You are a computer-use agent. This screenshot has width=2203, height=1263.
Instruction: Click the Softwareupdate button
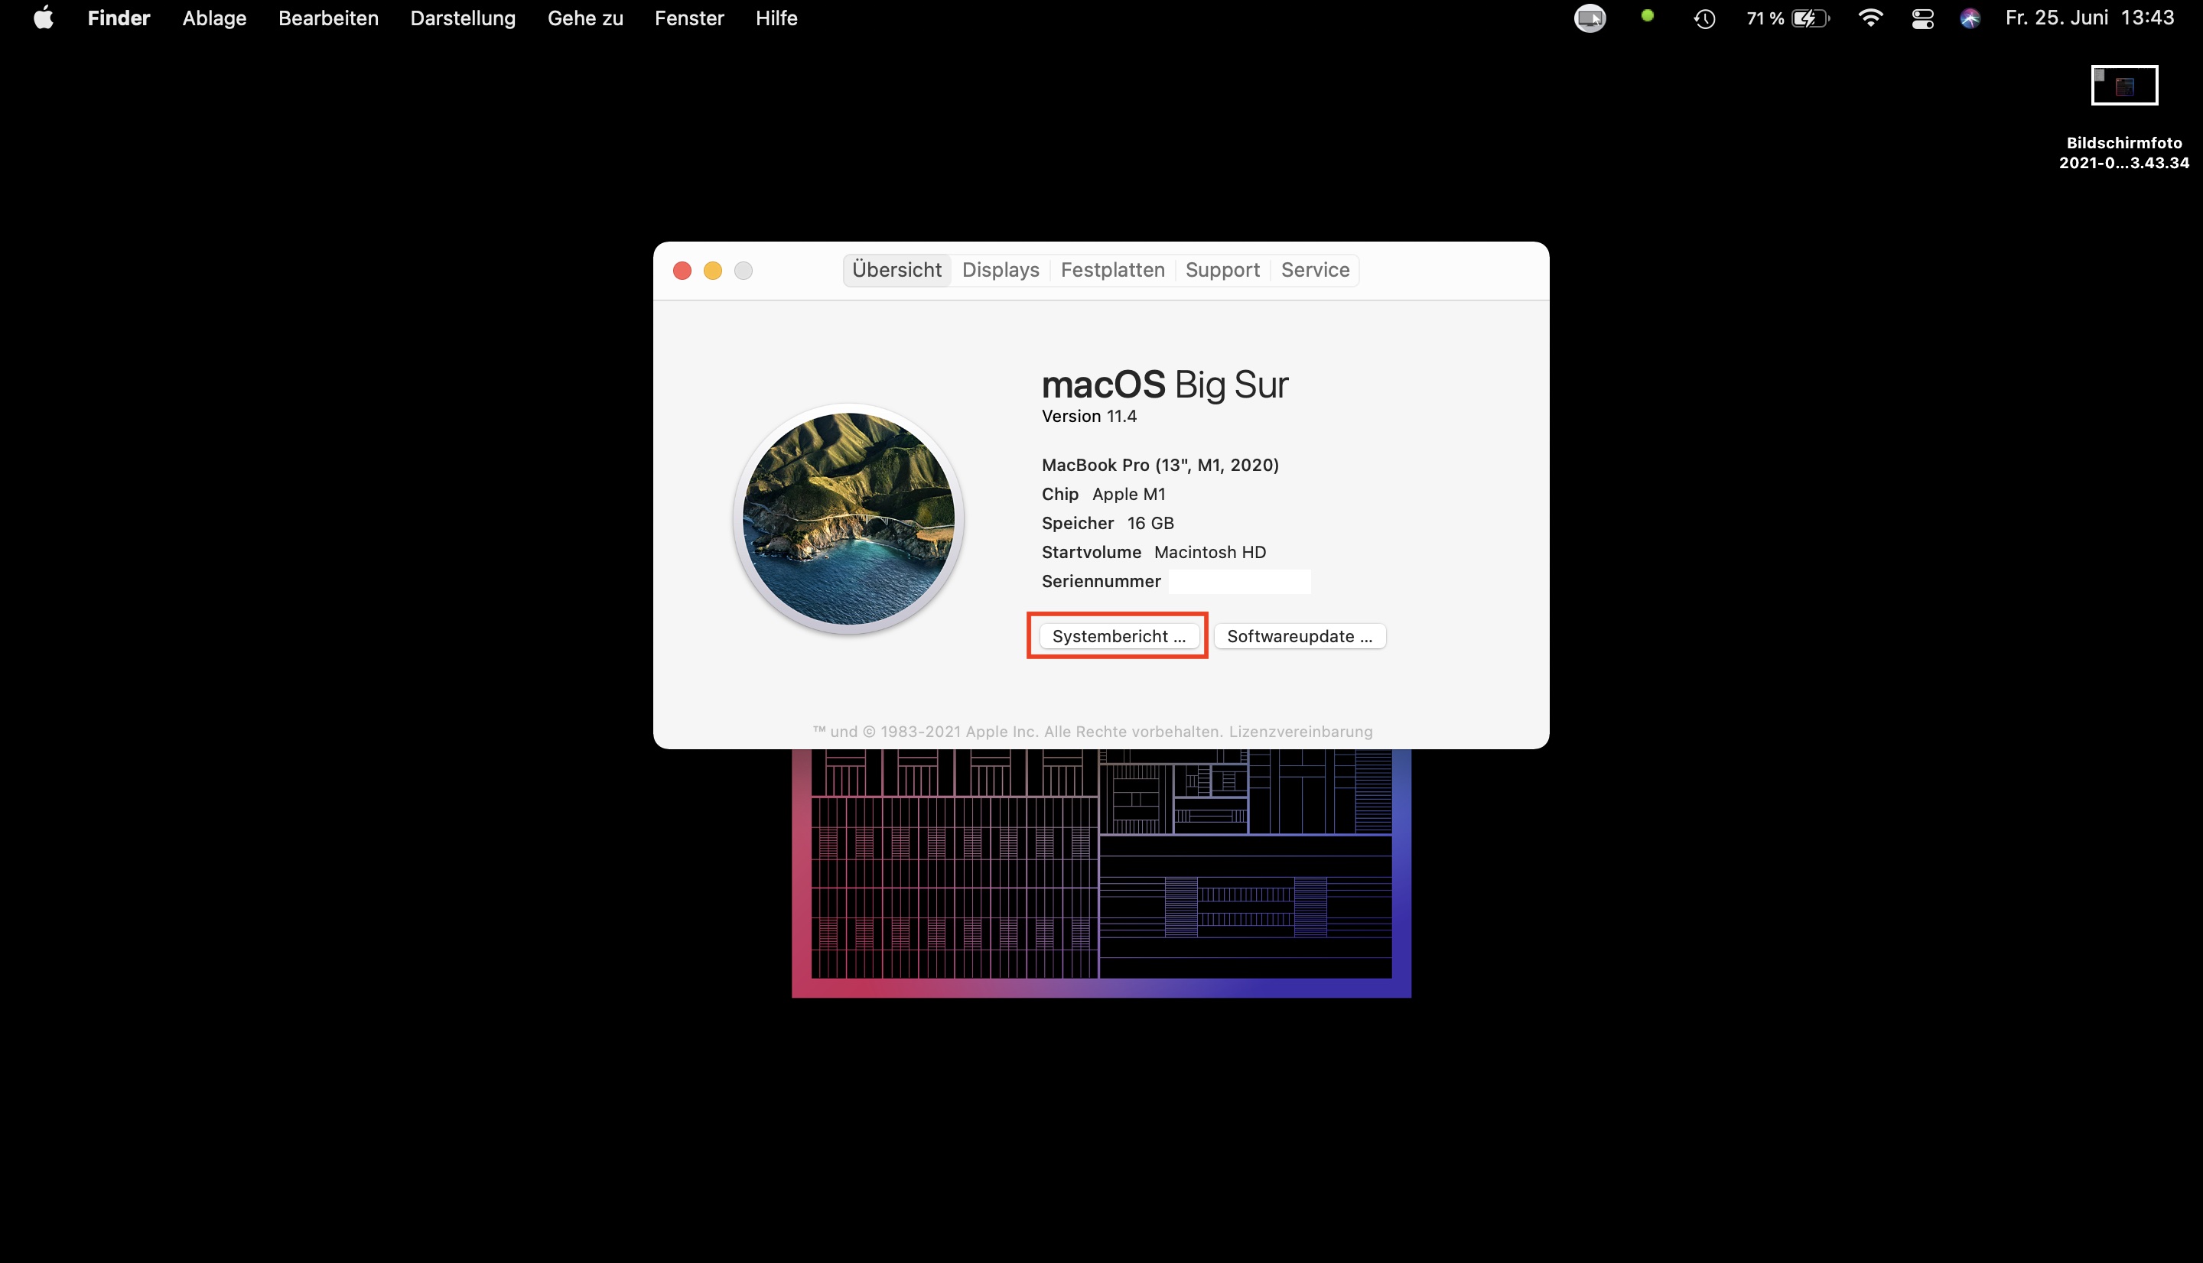(x=1299, y=636)
